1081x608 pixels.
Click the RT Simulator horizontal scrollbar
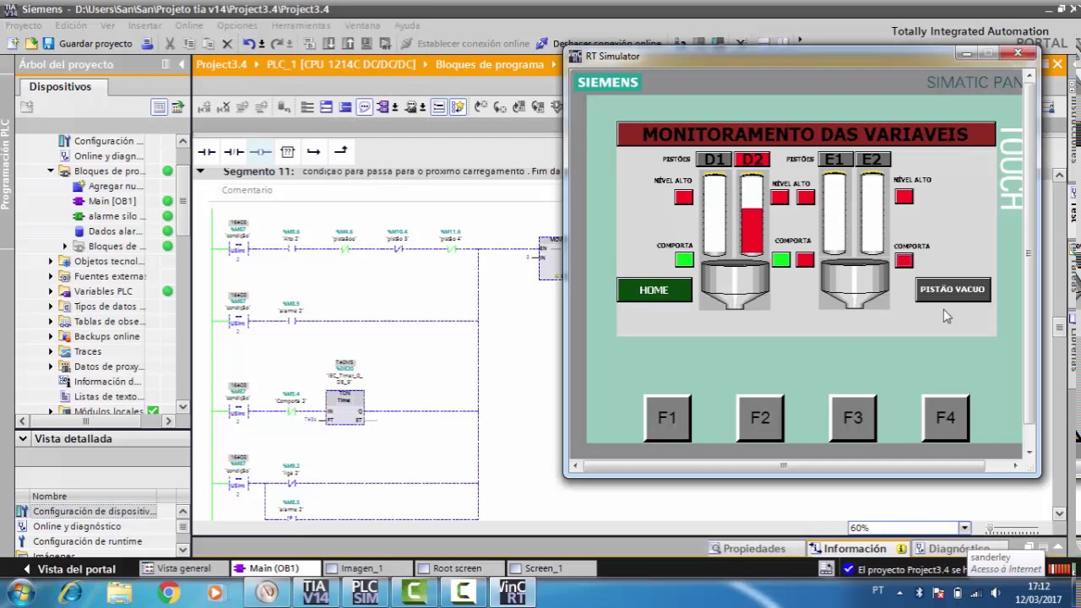tap(783, 465)
